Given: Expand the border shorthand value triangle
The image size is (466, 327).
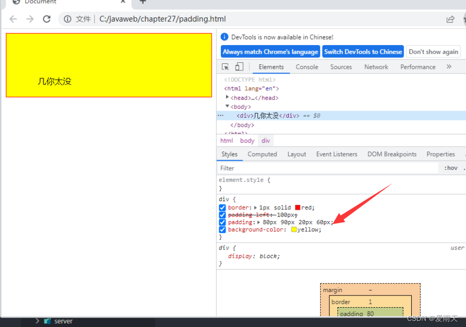Looking at the screenshot, I should click(x=255, y=208).
